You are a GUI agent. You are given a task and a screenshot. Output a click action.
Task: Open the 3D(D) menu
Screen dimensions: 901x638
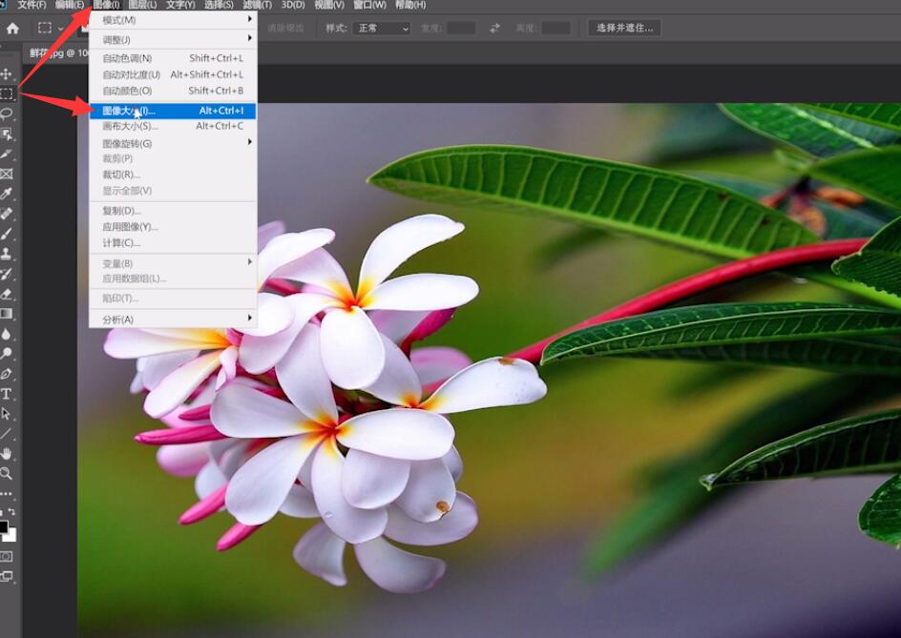293,5
